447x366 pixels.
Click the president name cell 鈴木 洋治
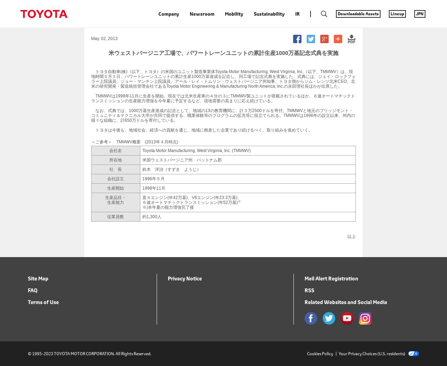[x=248, y=169]
